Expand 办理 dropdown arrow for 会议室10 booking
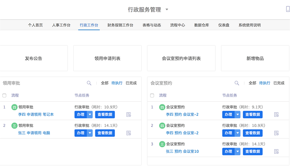 coord(238,152)
